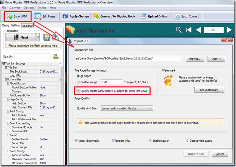Click the watermark footprint icon
The image size is (236, 167).
pyautogui.click(x=168, y=81)
